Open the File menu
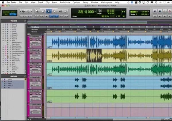Viewport: 172px width, 121px height. (x=21, y=2)
